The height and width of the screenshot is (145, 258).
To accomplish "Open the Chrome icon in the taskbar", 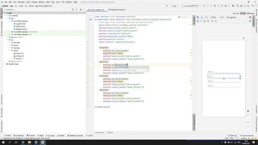I will (43, 142).
